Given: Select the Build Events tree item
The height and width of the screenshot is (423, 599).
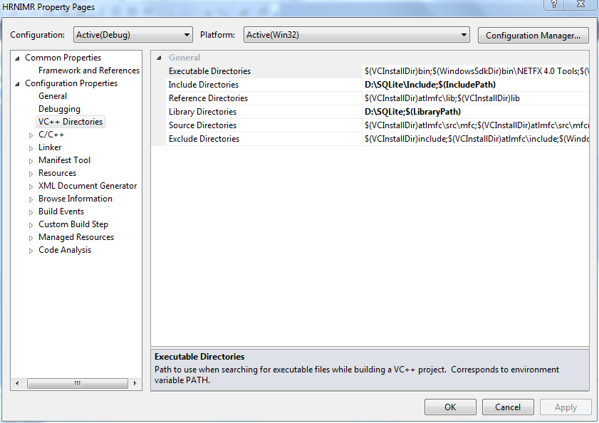Looking at the screenshot, I should tap(61, 211).
